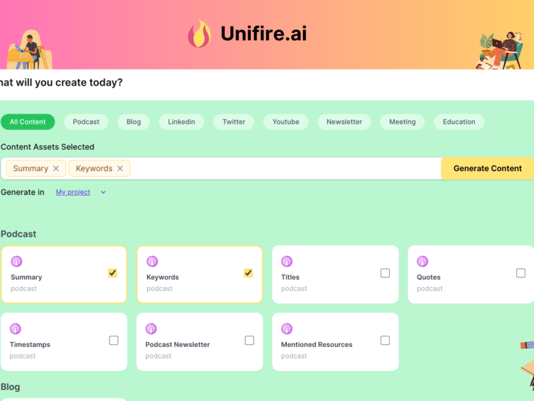Click the Keywords card title text
This screenshot has width=534, height=401.
pos(162,277)
